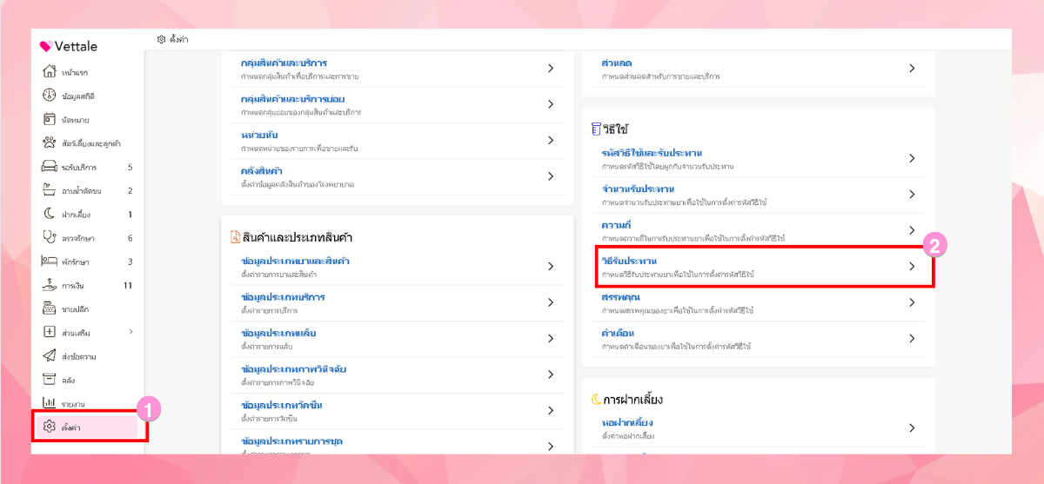Open the ความถี่ settings link

click(617, 225)
